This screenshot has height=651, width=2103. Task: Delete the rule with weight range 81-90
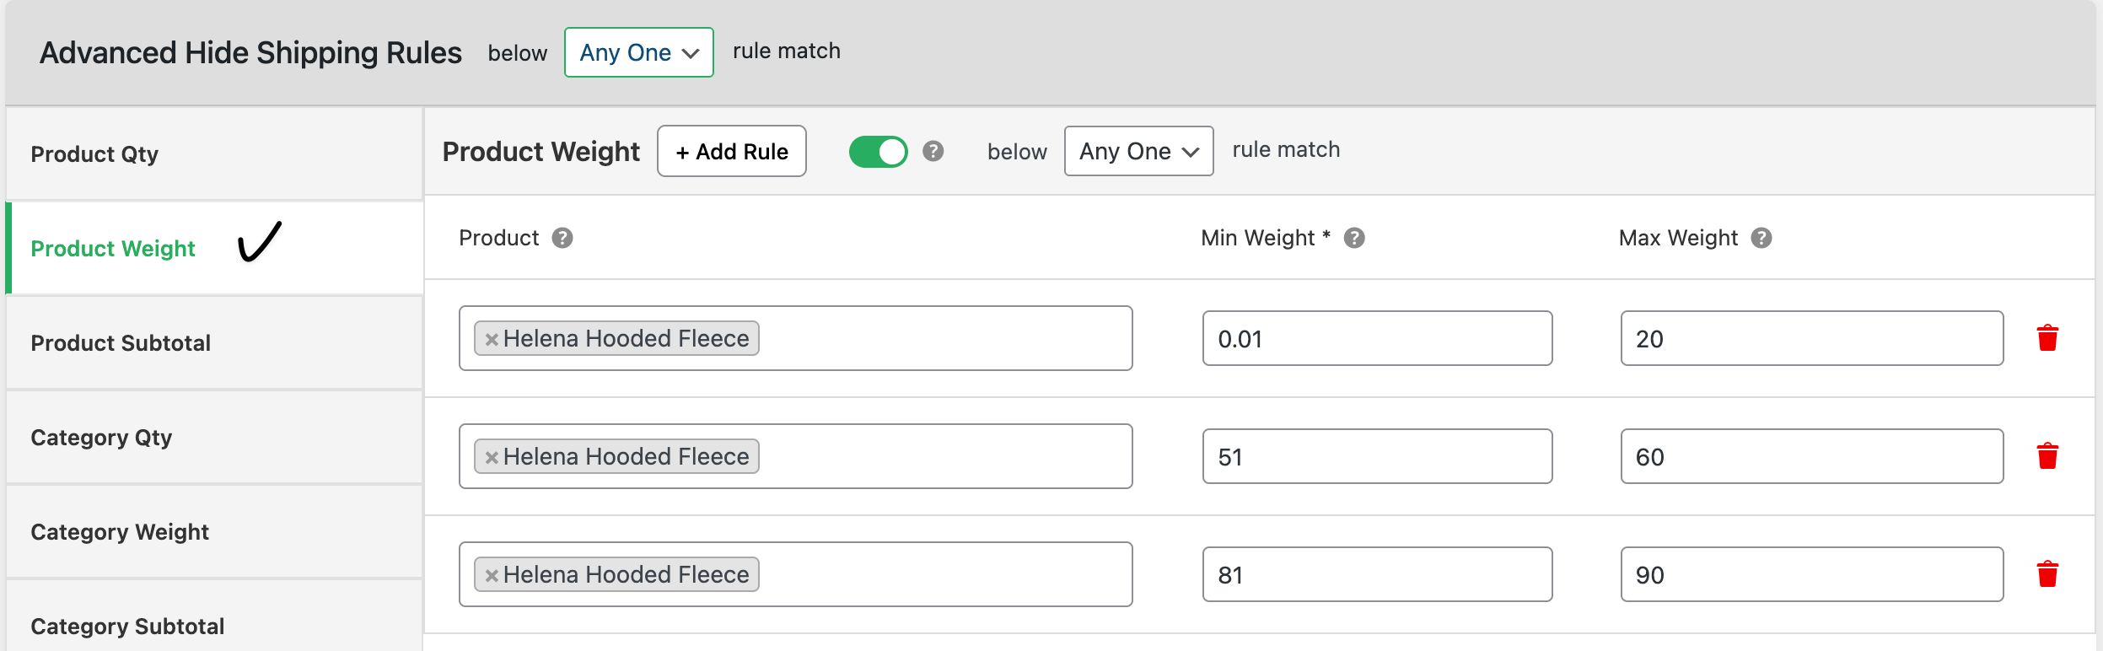click(2049, 574)
